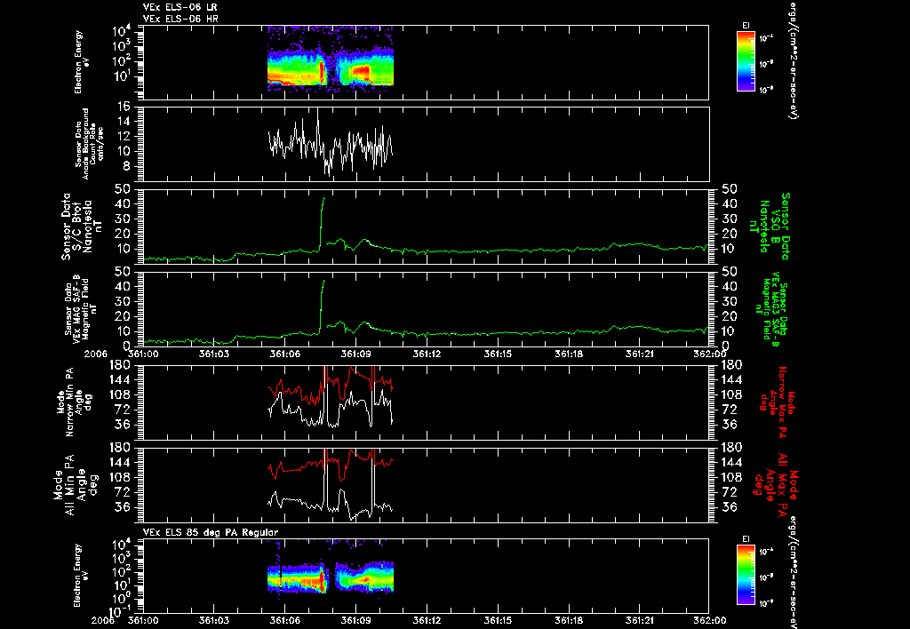Viewport: 910px width, 629px height.
Task: Click the 10^4 tick on the ELS-06 energy axis
Action: tap(121, 31)
